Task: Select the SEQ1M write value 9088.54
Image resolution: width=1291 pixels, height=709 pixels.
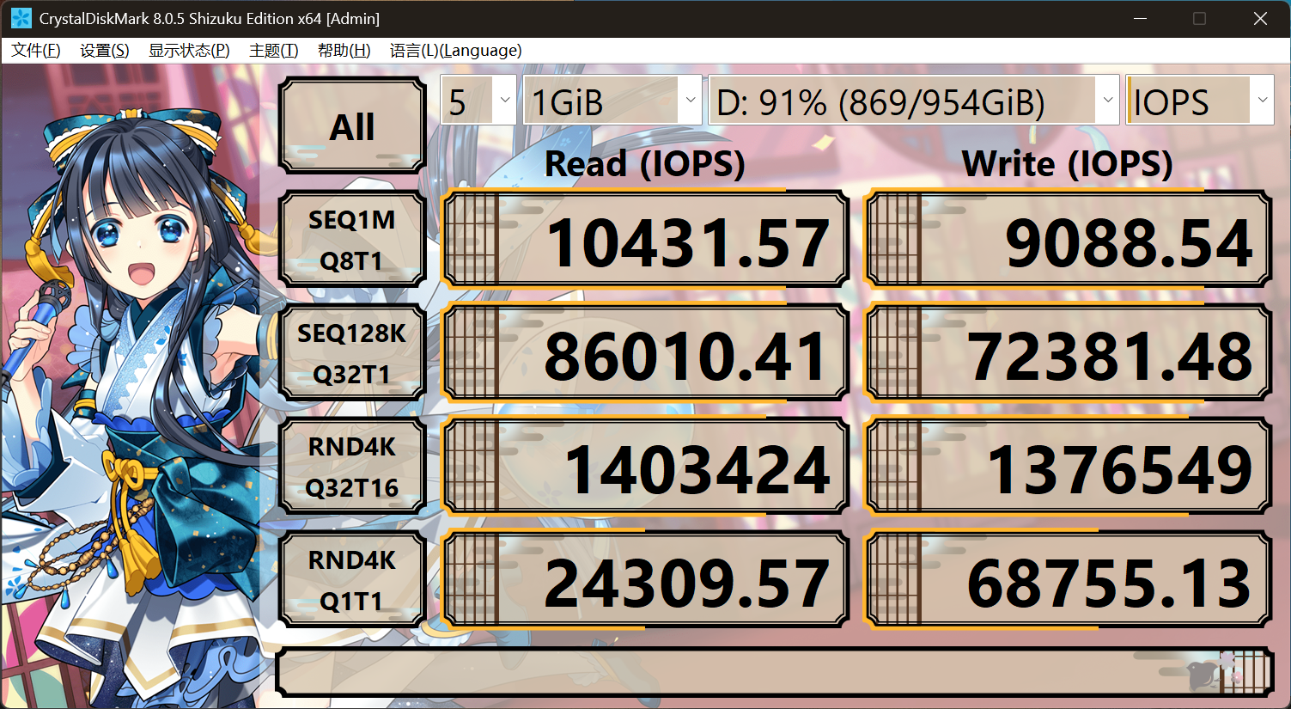Action: pyautogui.click(x=1068, y=240)
